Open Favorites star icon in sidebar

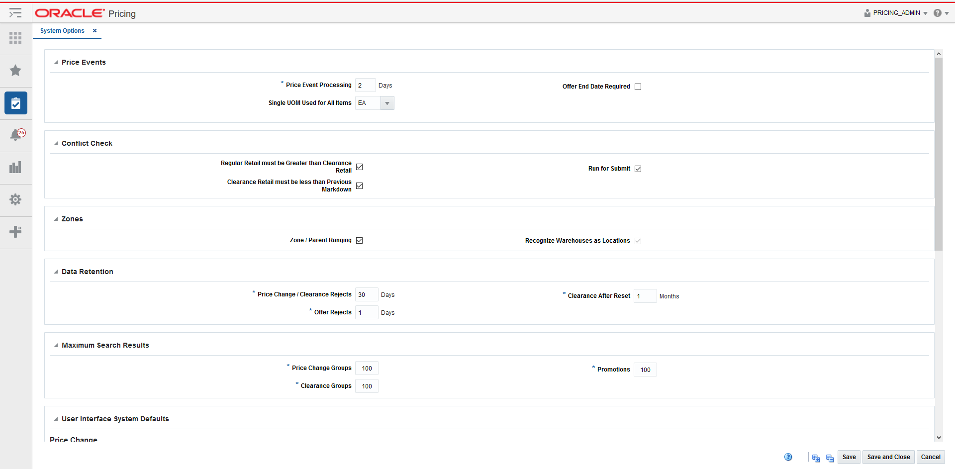tap(15, 70)
